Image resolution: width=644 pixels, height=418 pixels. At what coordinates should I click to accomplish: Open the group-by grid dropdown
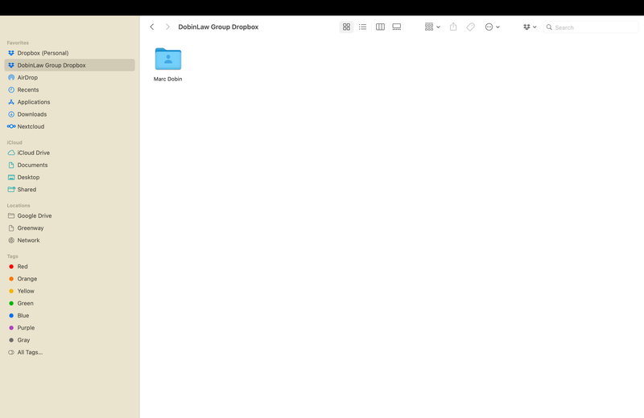pos(432,27)
